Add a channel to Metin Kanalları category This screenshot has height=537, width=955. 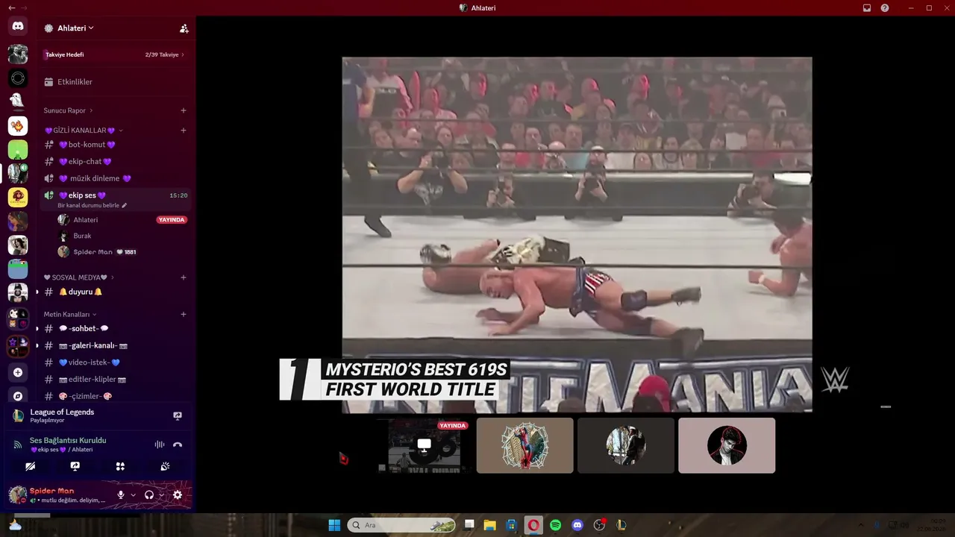click(x=184, y=314)
